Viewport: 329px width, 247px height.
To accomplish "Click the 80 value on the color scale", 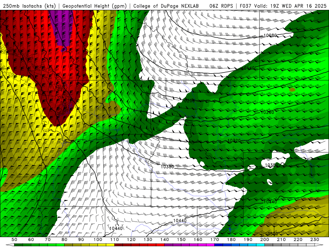I will pyautogui.click(x=65, y=240).
